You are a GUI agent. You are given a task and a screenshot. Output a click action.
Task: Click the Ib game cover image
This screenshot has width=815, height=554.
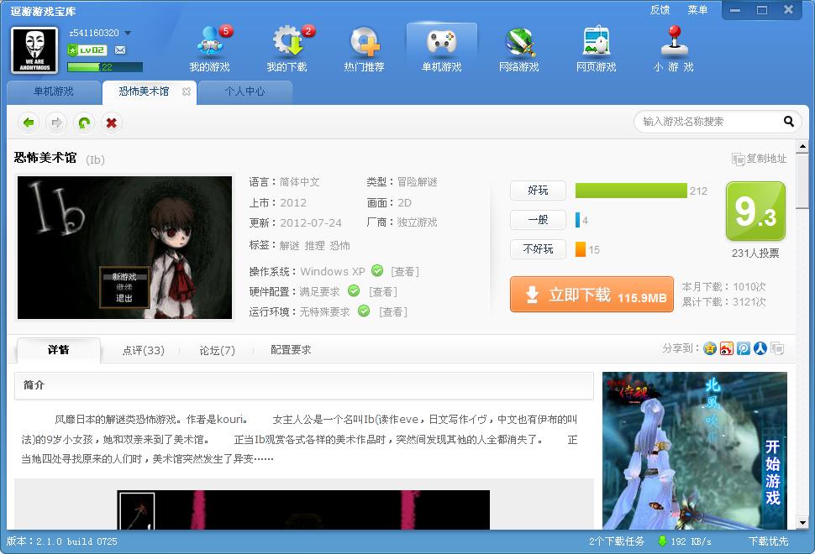[124, 248]
